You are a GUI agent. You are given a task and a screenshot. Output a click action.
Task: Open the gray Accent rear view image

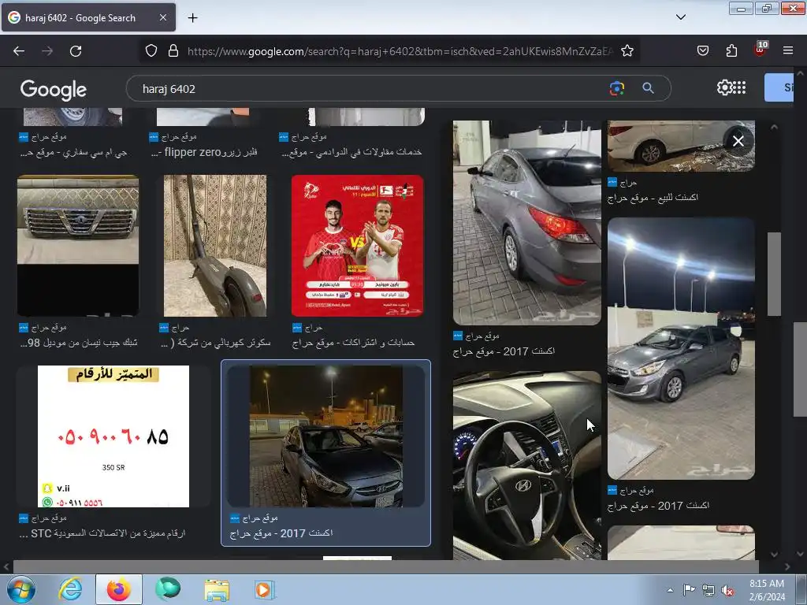pyautogui.click(x=526, y=223)
